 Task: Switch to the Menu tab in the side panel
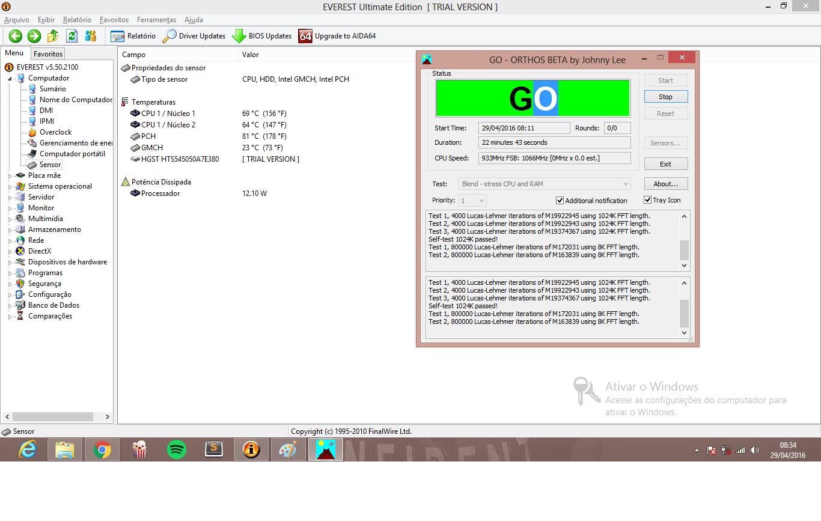14,53
